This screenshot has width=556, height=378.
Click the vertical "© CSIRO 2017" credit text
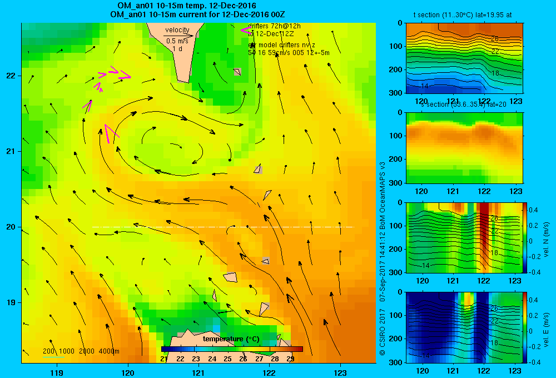[x=383, y=332]
